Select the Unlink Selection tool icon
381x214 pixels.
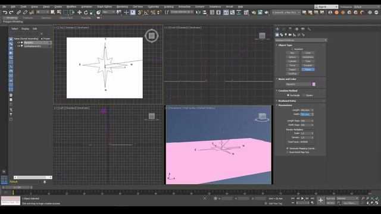coord(25,12)
